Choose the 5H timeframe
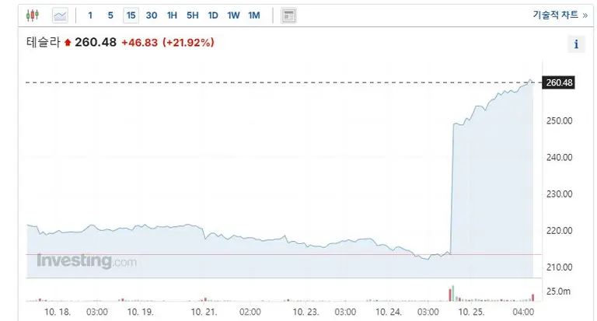597x321 pixels. 193,16
